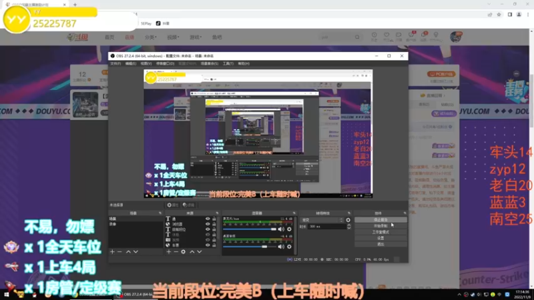Open the OBS 场景集合(S) menu
Screen dimensions: 534x300
(209, 63)
